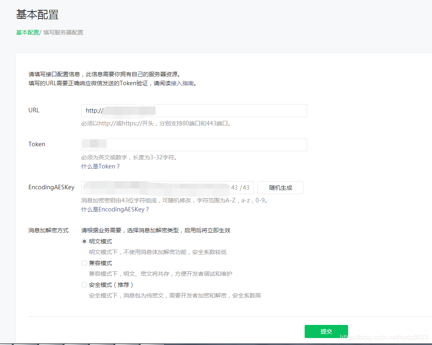432x345 pixels.
Task: Click the Token input field
Action: click(x=194, y=145)
